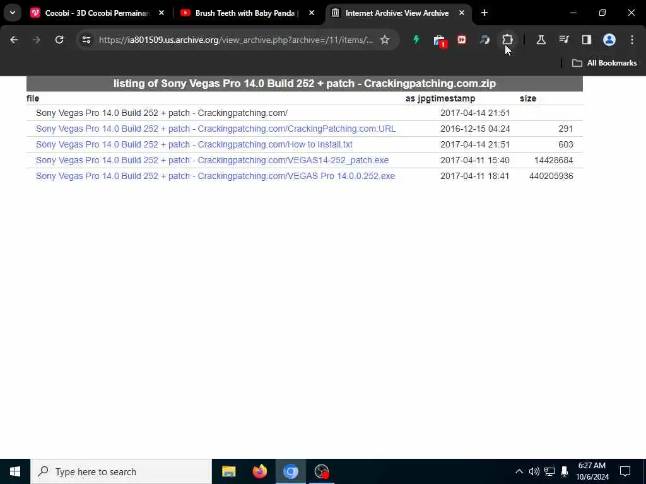
Task: Open the clock showing 6:27 AM
Action: point(592,471)
